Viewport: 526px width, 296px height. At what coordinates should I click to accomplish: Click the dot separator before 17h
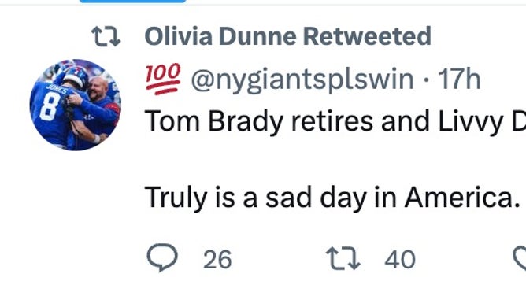click(426, 80)
